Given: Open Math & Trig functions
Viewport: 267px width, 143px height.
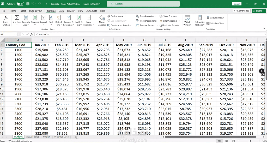Looking at the screenshot, I should pyautogui.click(x=79, y=20).
